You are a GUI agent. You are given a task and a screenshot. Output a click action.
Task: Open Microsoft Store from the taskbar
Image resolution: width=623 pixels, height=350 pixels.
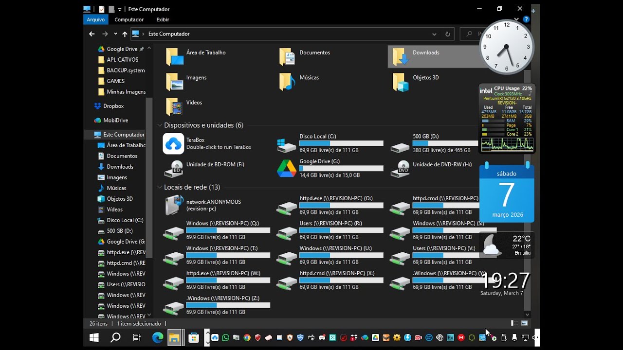194,337
